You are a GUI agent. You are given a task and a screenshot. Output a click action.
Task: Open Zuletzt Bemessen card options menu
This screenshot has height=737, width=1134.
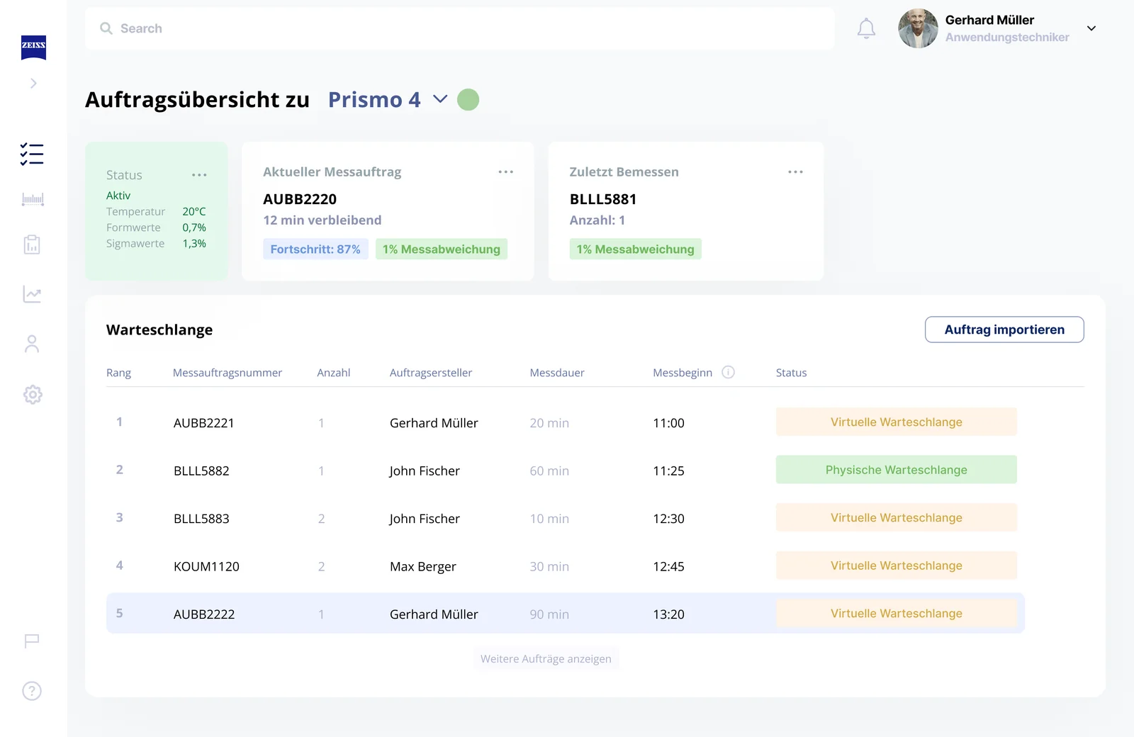[x=795, y=172]
